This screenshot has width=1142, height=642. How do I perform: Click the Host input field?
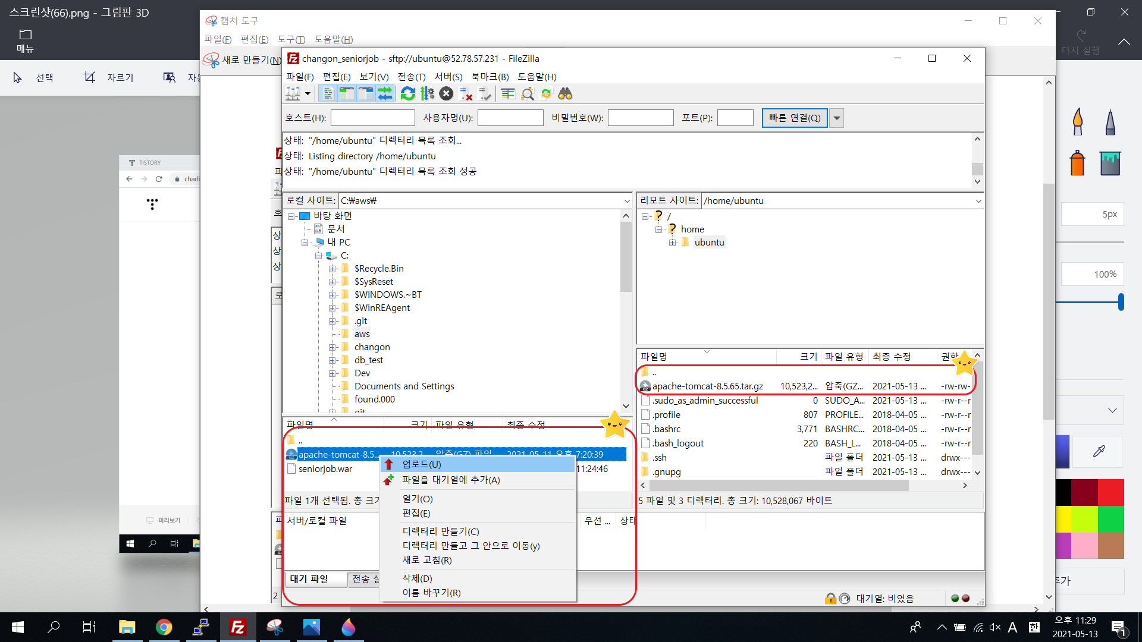point(372,118)
